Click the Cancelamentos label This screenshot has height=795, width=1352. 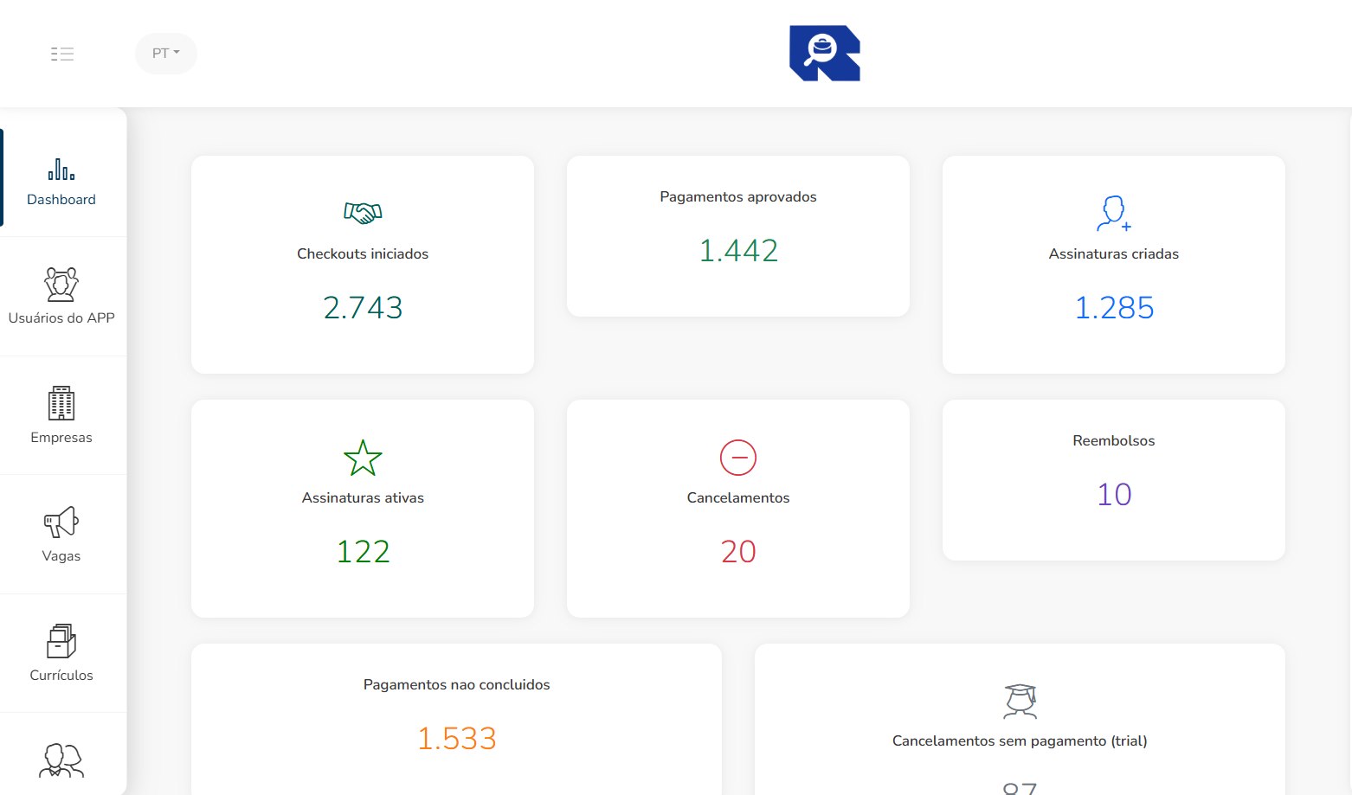[x=738, y=497]
